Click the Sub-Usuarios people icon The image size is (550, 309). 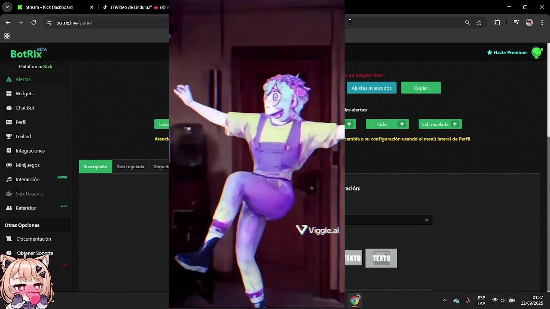coord(9,194)
